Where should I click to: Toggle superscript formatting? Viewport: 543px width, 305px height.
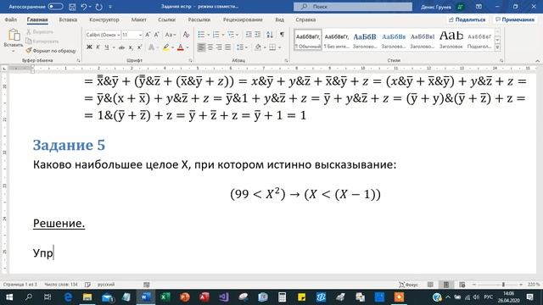139,47
